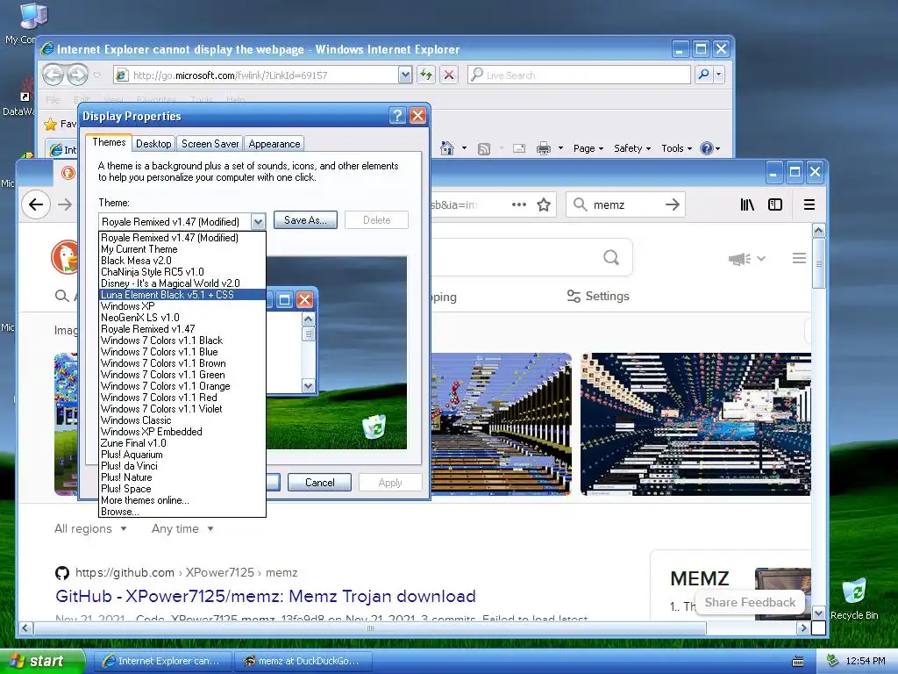Open Internet Explorer Tools menu
Viewport: 898px width, 674px height.
pyautogui.click(x=676, y=148)
